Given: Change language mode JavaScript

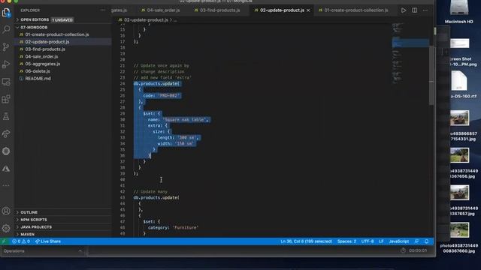Looking at the screenshot, I should 399,241.
